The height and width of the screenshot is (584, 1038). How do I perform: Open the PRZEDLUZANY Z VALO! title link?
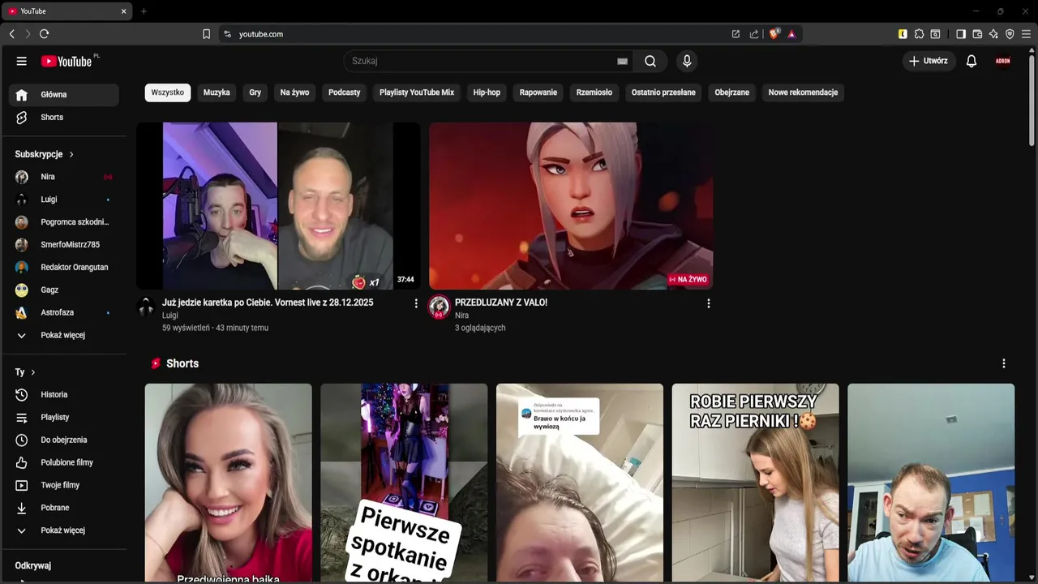pos(501,303)
